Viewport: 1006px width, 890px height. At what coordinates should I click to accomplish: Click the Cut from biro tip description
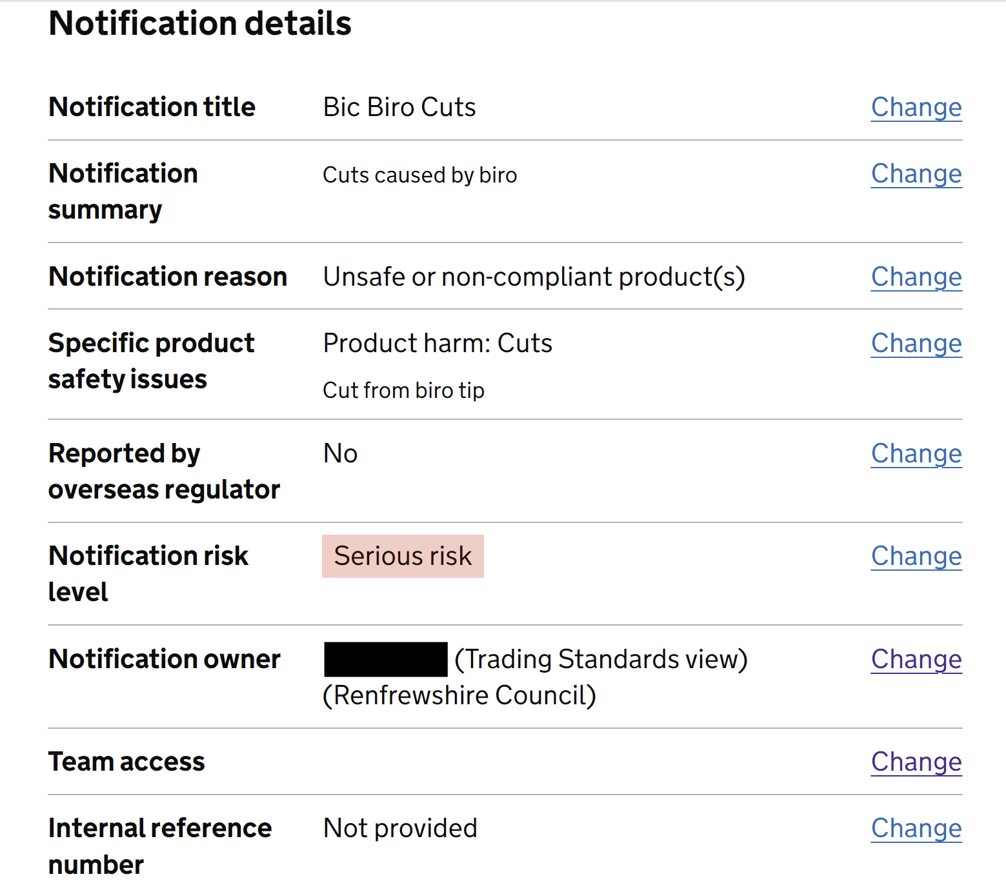[403, 390]
